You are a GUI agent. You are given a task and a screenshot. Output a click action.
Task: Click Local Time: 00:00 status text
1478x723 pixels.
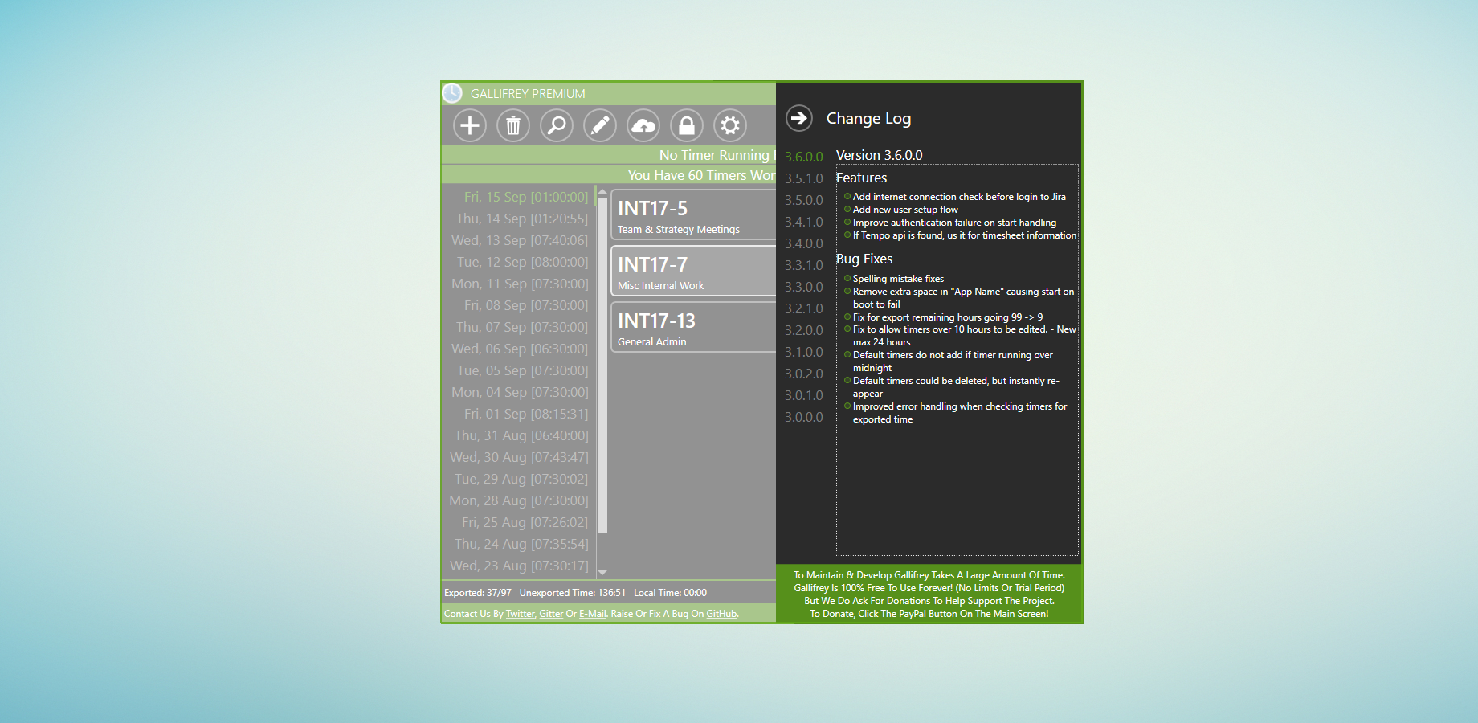click(671, 593)
